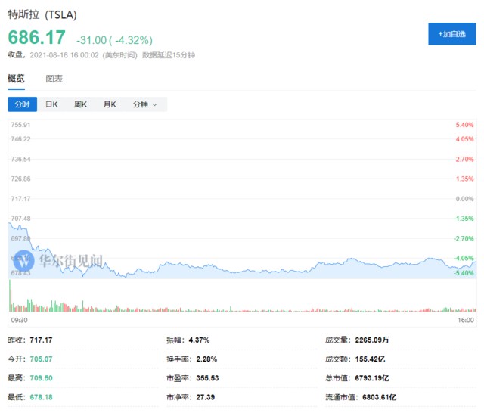Click the 1.35% red axis label
The image size is (484, 413).
pos(464,179)
